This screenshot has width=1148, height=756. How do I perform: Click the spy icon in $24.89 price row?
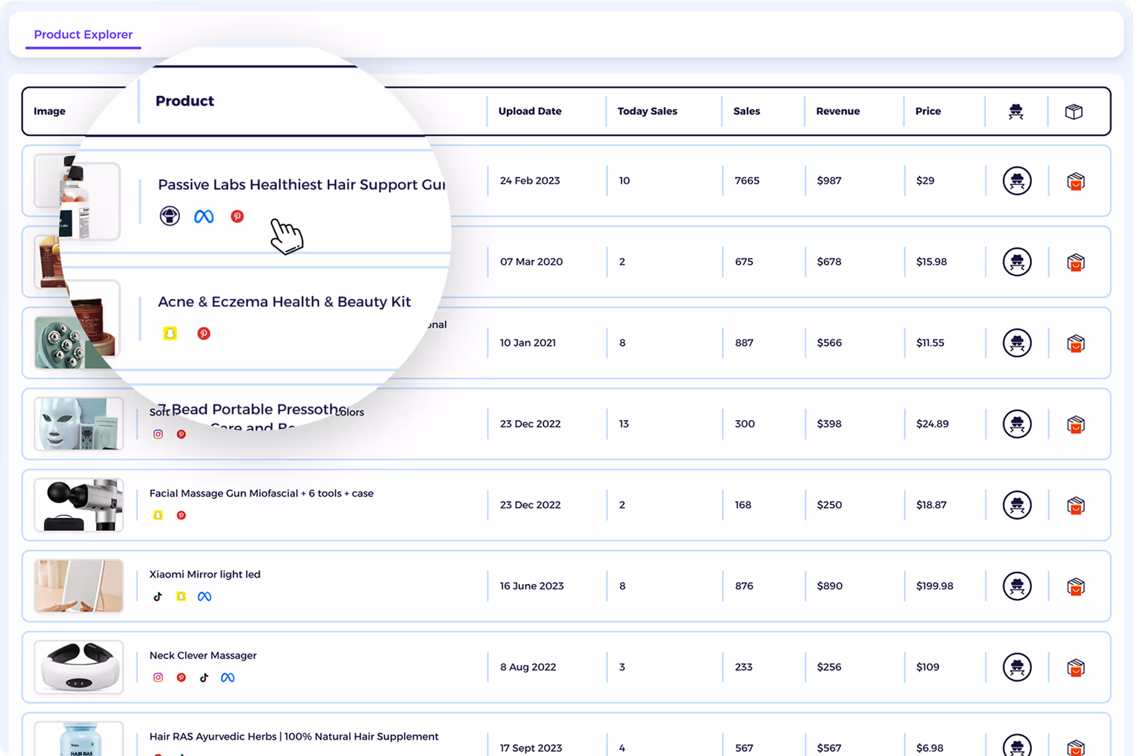(x=1017, y=424)
